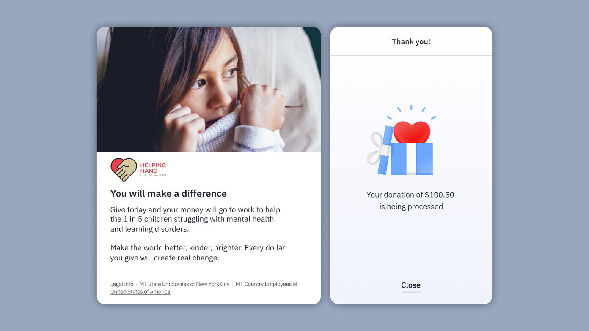Click the blue sparkle lines above the heart

pos(411,113)
